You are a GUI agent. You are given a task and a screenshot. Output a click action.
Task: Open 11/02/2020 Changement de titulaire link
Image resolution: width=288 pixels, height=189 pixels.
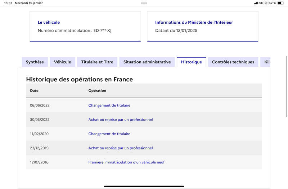point(109,134)
